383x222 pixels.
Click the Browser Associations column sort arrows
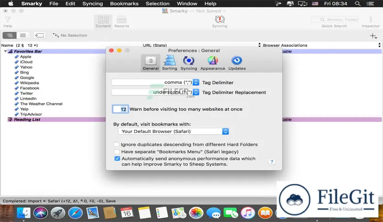click(379, 45)
